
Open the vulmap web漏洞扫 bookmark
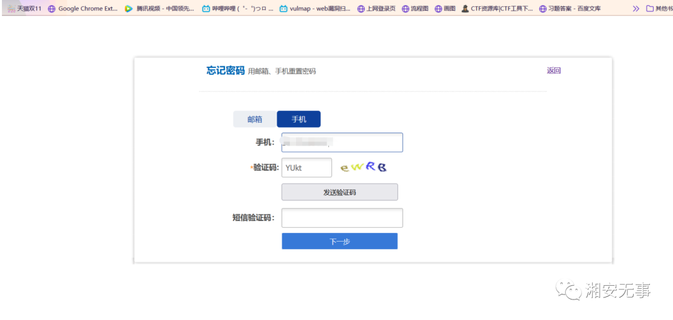tap(315, 8)
